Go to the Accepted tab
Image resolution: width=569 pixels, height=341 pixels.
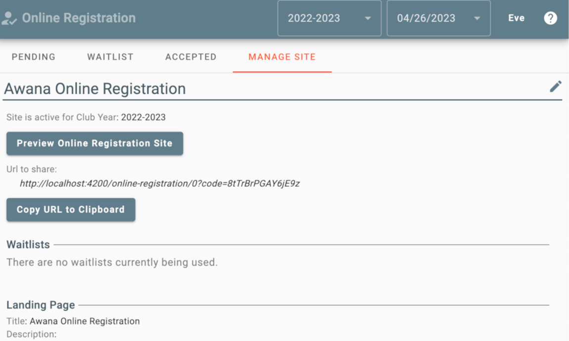191,57
